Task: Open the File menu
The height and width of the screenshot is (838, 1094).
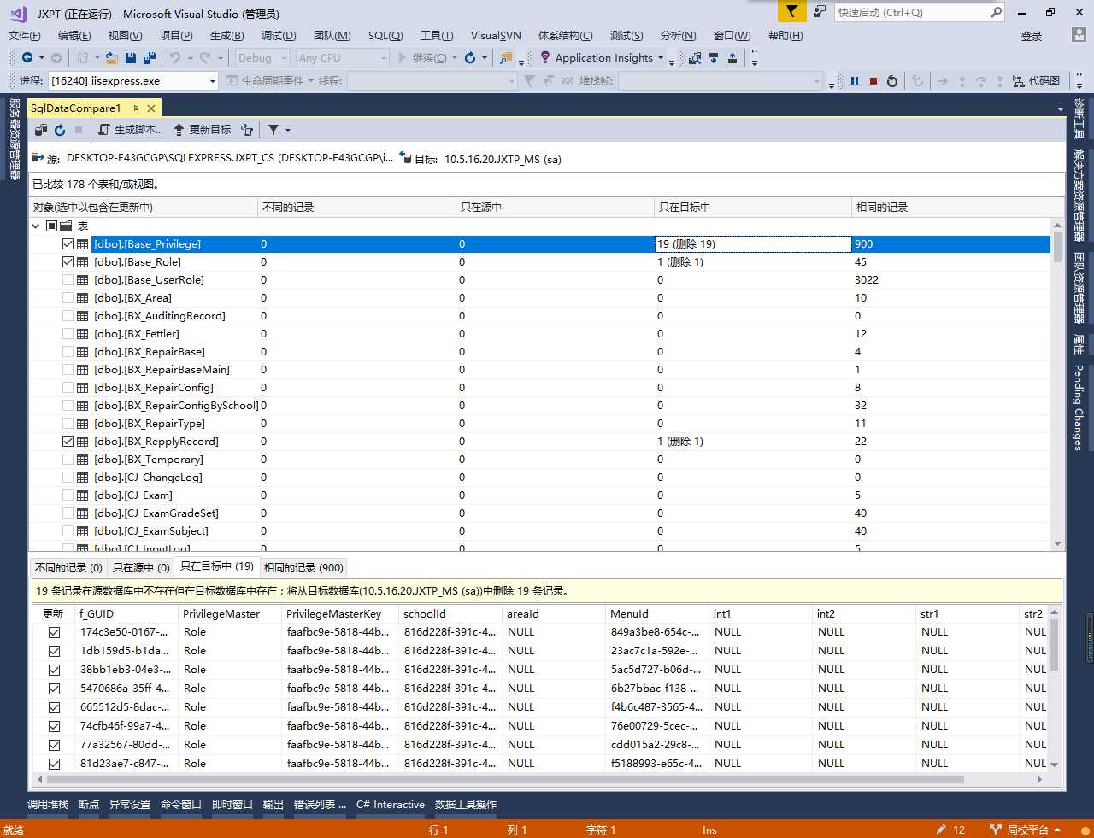Action: pos(25,35)
